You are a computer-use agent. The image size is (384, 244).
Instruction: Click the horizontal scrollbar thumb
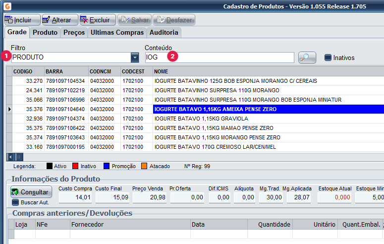point(19,157)
